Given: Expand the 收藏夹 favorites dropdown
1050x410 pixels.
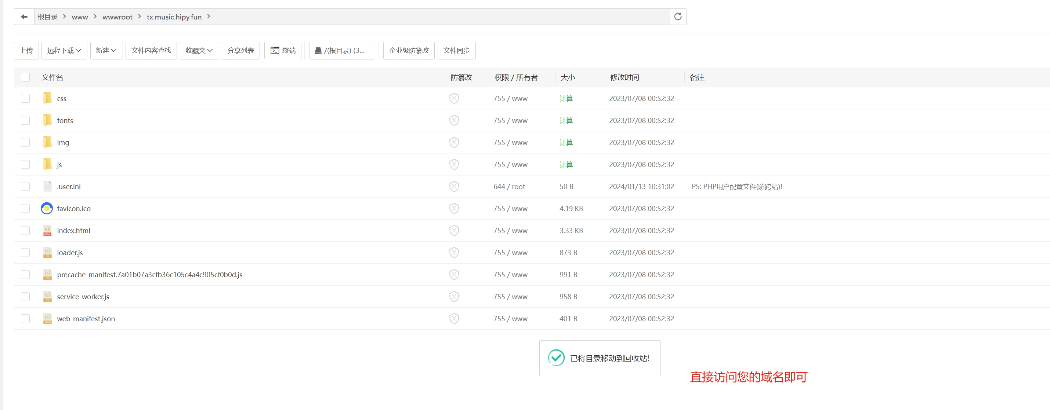Looking at the screenshot, I should (x=199, y=51).
